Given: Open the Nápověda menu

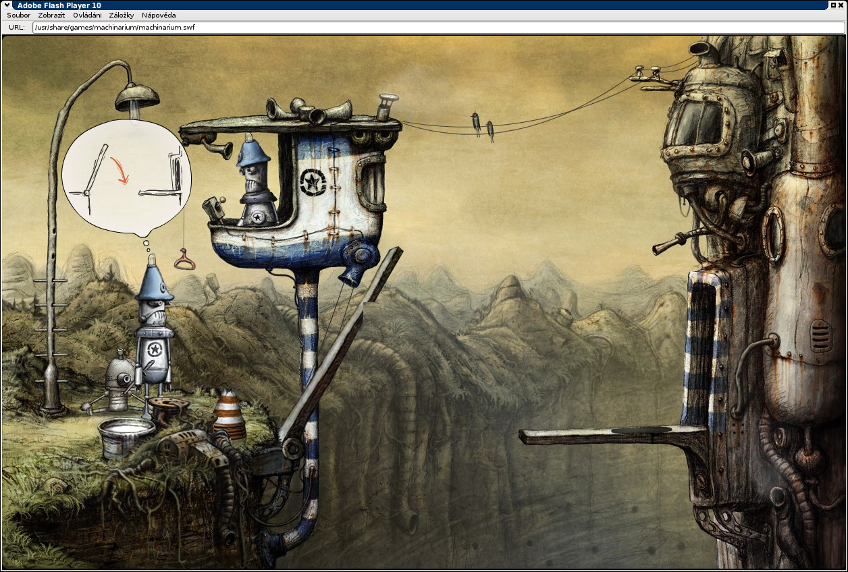Looking at the screenshot, I should (x=159, y=15).
